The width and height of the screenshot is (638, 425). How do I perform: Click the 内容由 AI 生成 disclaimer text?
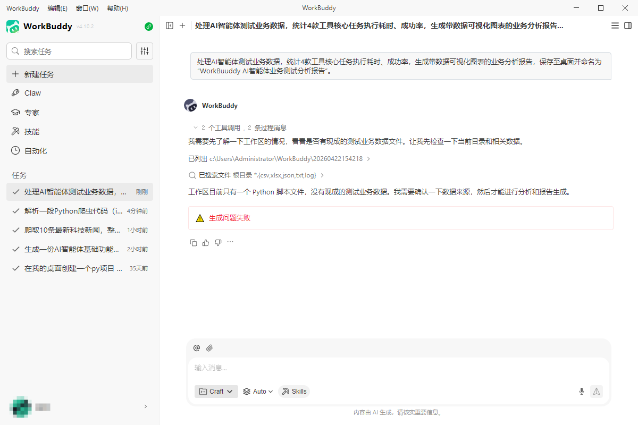click(x=398, y=412)
